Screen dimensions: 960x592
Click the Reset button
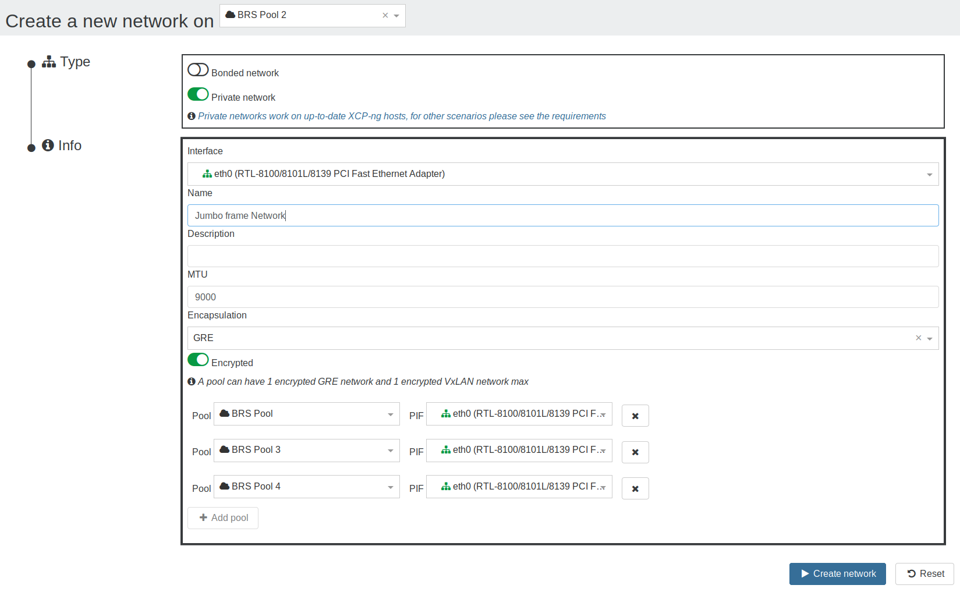pos(924,574)
